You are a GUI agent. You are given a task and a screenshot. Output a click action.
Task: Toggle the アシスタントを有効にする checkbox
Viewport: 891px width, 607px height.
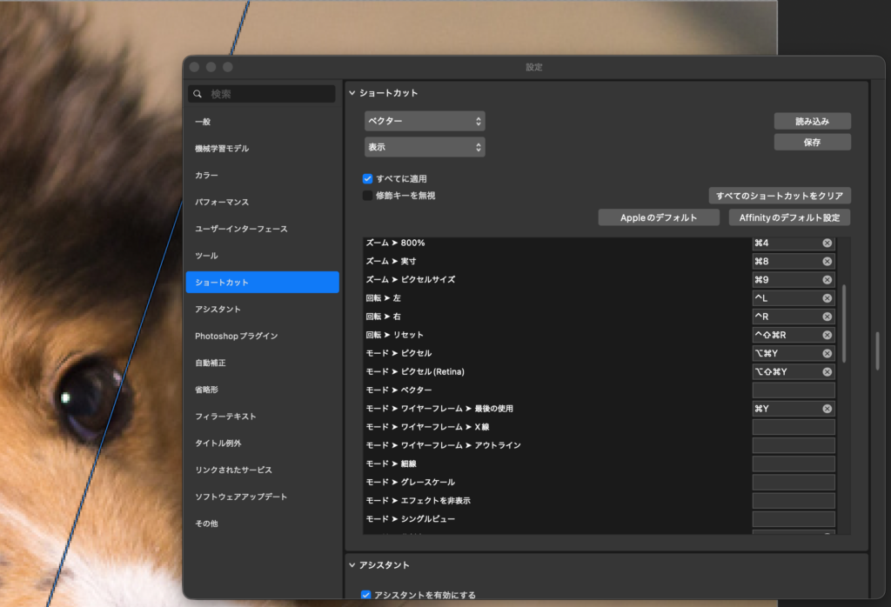pos(366,595)
